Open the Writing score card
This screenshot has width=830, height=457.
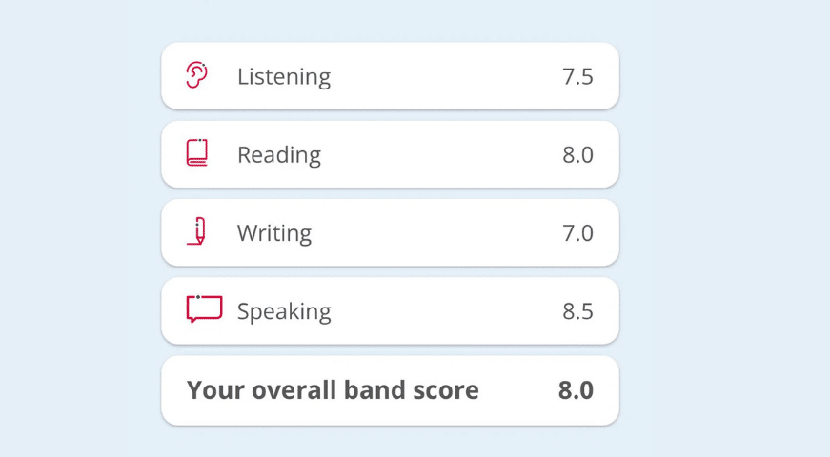429,232
